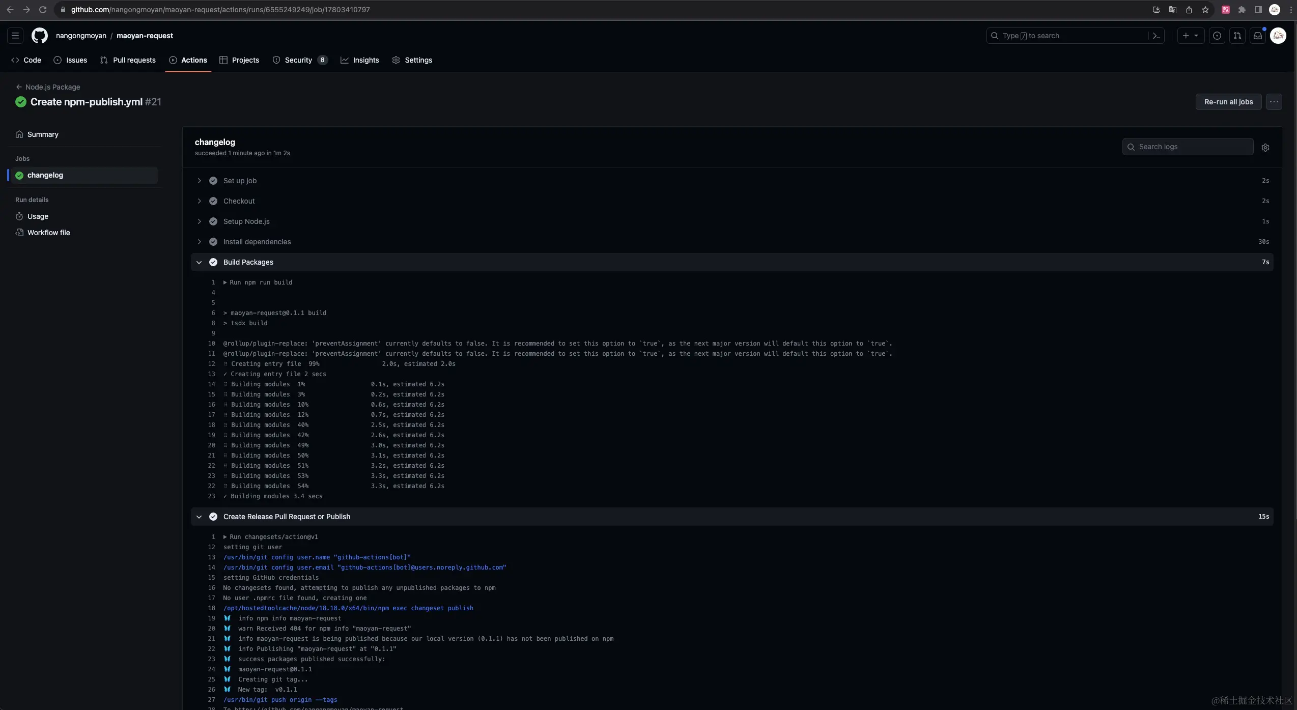Click the GitHub Octocat logo

pyautogui.click(x=40, y=36)
